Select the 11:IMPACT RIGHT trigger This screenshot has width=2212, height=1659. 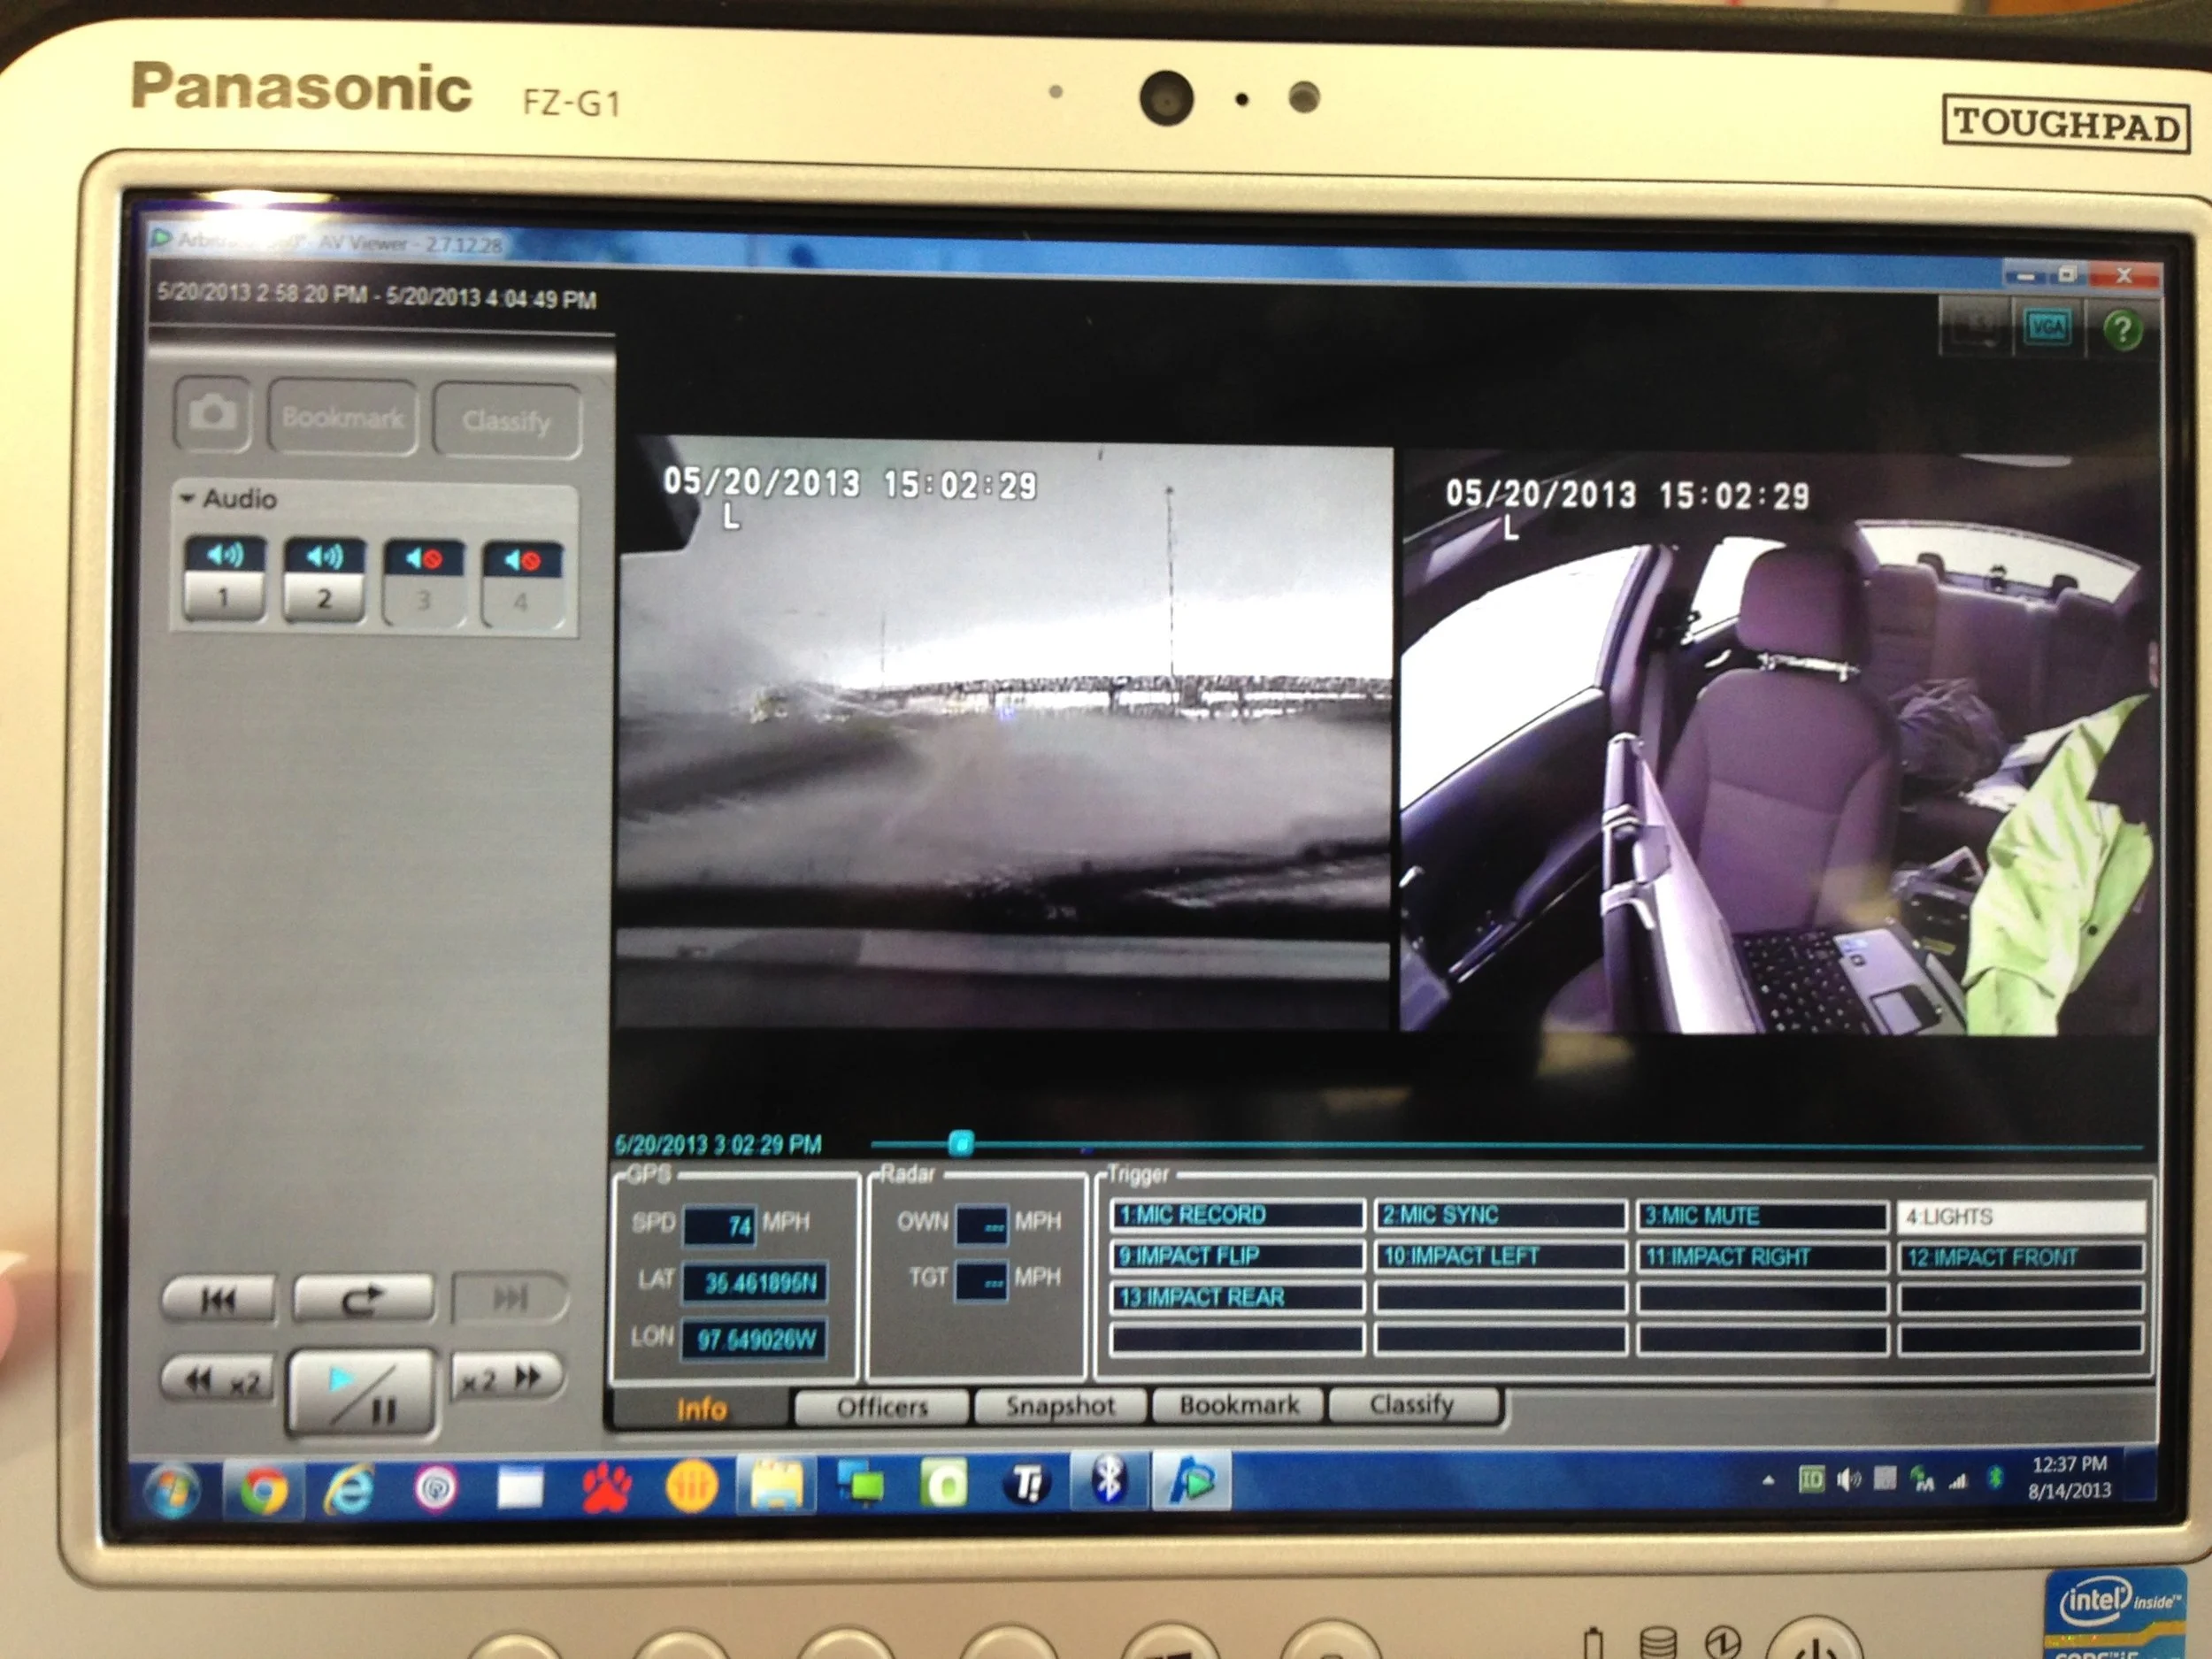1762,1257
